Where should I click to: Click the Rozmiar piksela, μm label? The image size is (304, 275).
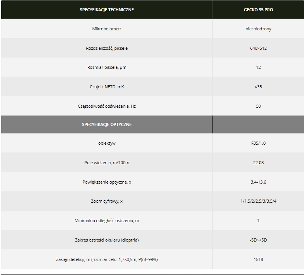107,67
